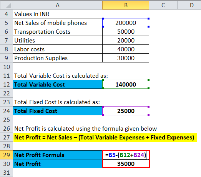The height and width of the screenshot is (177, 201).
Task: Click the 'Utilities' label cell
Action: click(58, 40)
